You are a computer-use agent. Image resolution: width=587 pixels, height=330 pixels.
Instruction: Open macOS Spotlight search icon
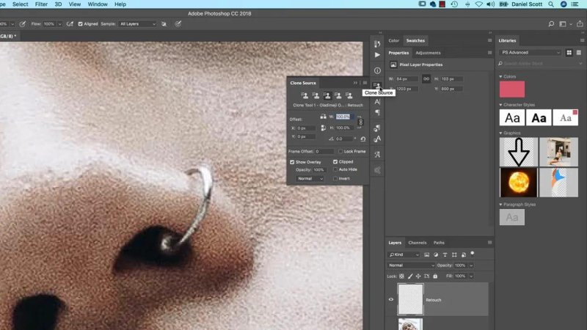tap(551, 4)
